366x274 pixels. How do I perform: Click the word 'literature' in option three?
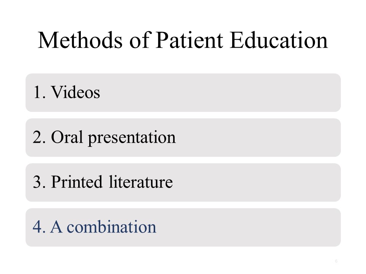click(141, 182)
